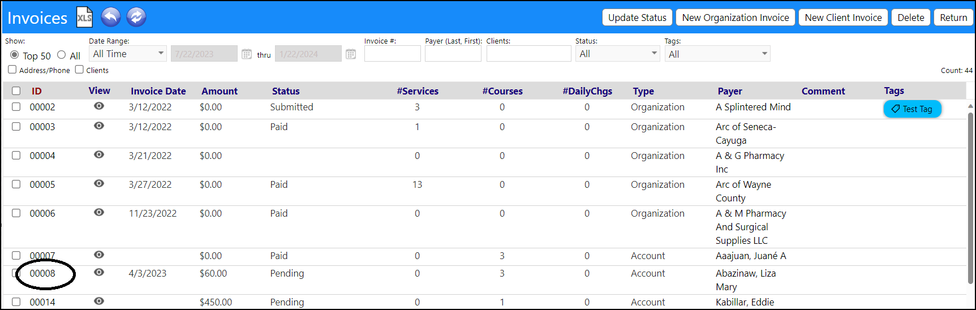Image resolution: width=976 pixels, height=310 pixels.
Task: View invoice 00002 via eye icon
Action: [x=99, y=106]
